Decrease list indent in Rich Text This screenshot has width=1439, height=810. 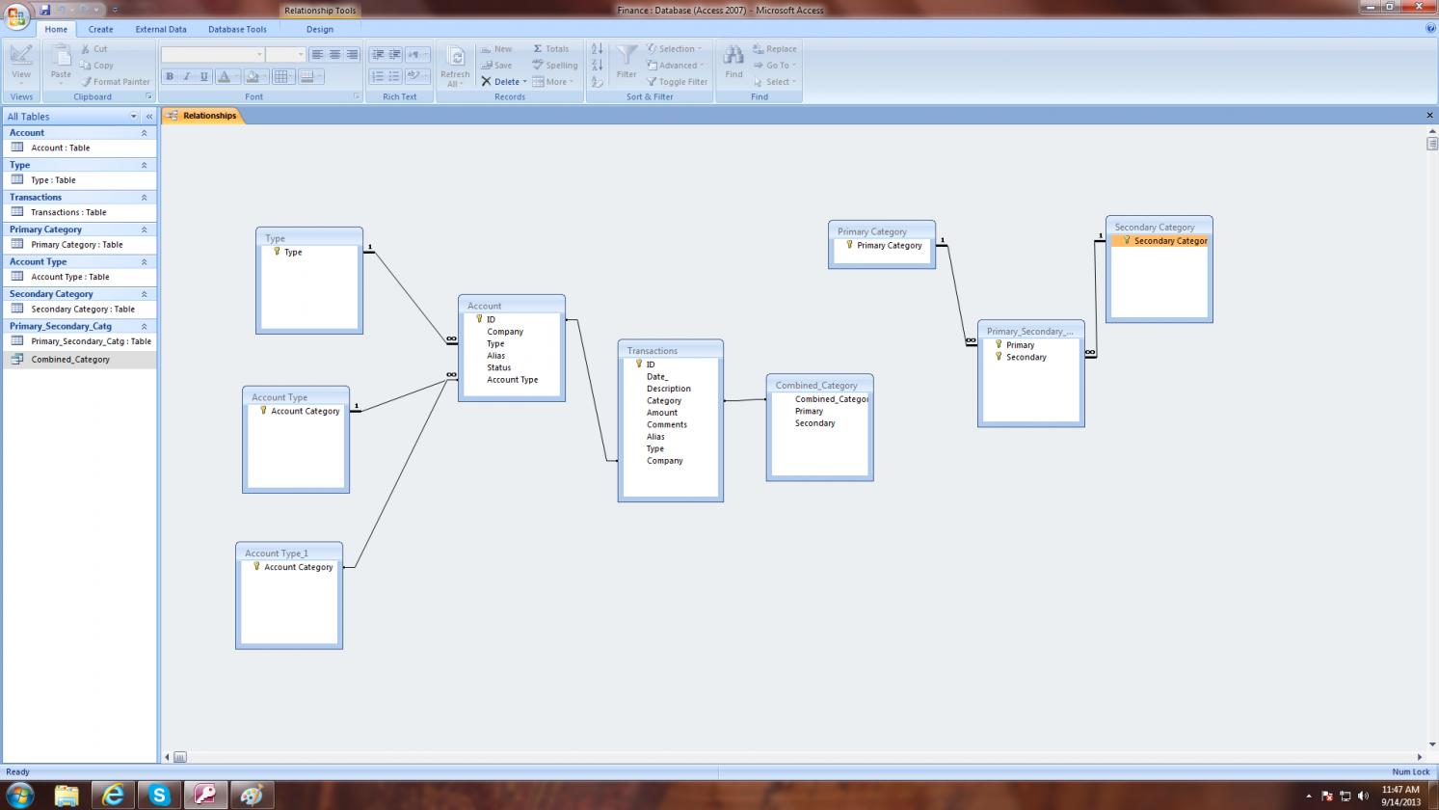(378, 55)
